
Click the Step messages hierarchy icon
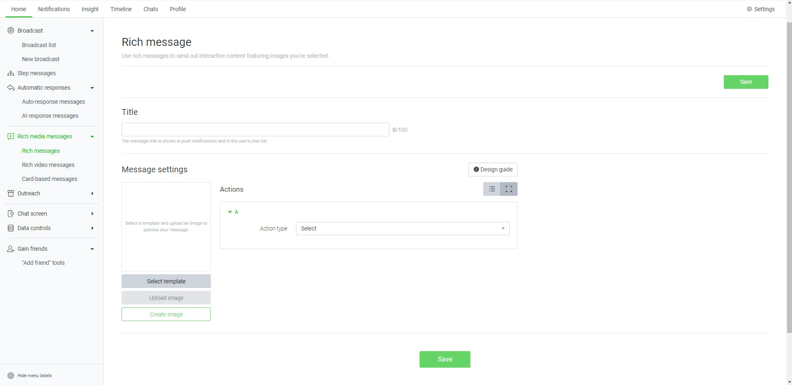[x=11, y=74]
